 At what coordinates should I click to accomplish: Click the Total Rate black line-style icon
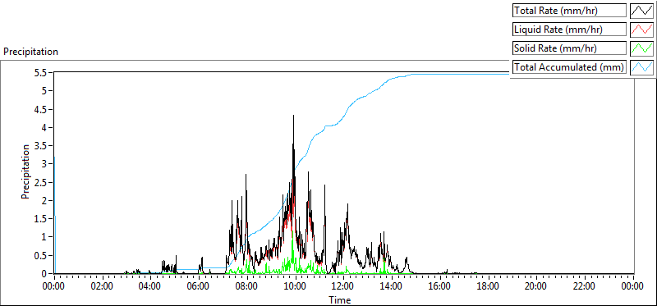pos(642,11)
